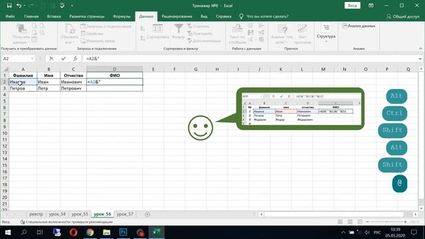
Task: Switch to the Вид ribbon tab
Action: 204,16
